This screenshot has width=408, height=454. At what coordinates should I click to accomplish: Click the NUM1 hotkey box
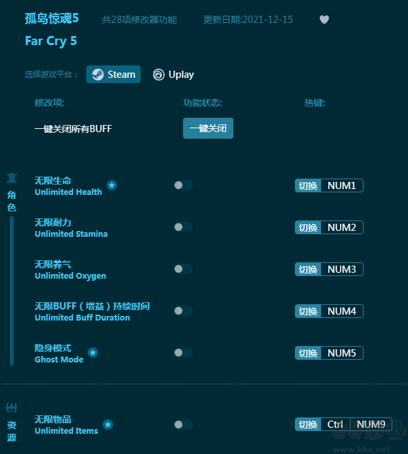point(342,186)
